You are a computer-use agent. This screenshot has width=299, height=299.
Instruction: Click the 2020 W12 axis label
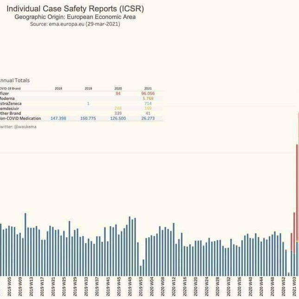(174, 286)
